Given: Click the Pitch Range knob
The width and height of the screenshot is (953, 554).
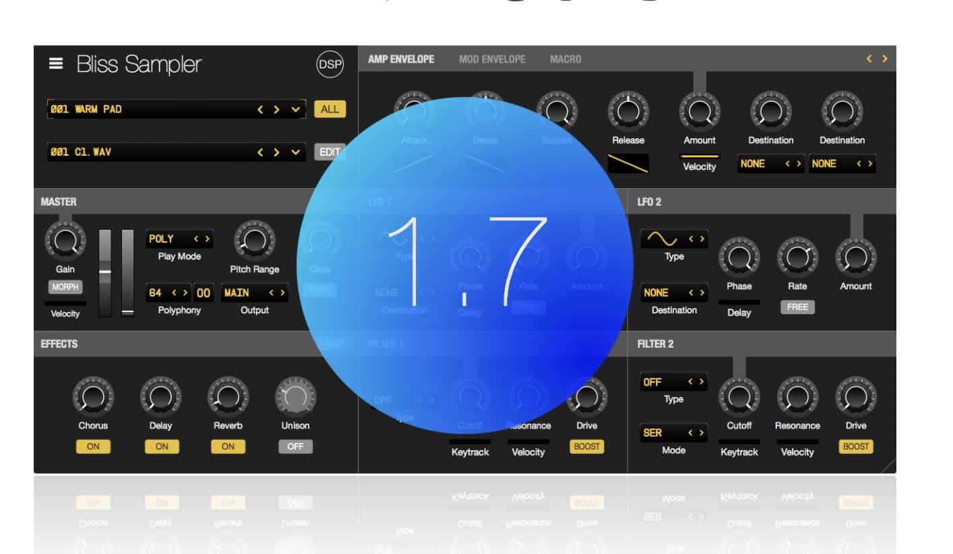Looking at the screenshot, I should pos(254,241).
